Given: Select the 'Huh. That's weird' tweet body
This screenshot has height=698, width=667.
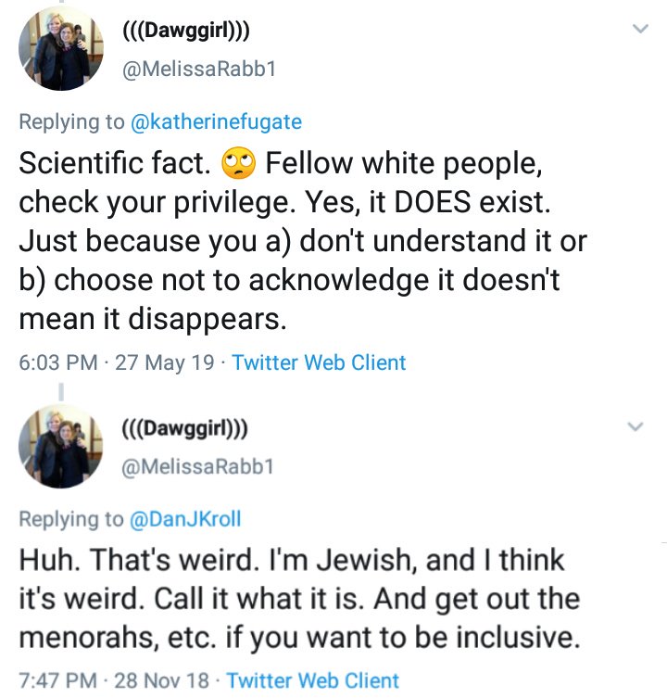Looking at the screenshot, I should 296,597.
